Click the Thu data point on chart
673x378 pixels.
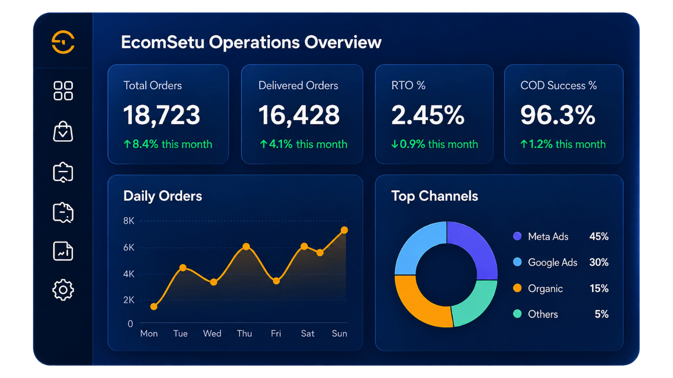coord(246,247)
